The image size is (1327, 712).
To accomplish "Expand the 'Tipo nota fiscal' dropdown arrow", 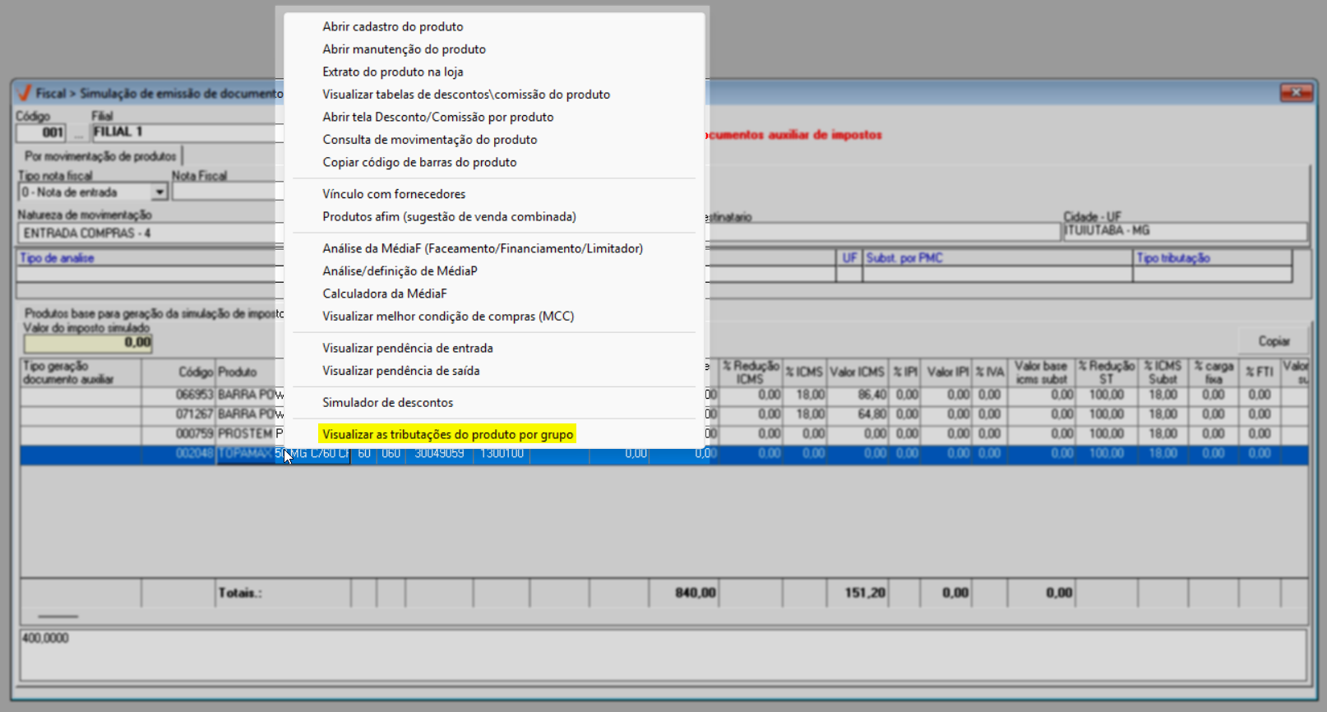I will click(x=160, y=192).
